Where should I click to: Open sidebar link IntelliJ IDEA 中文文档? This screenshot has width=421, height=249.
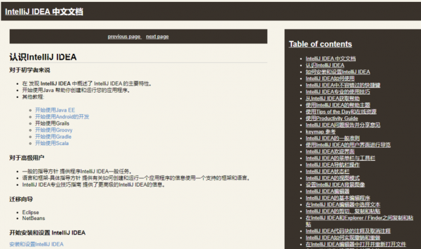tap(330, 58)
